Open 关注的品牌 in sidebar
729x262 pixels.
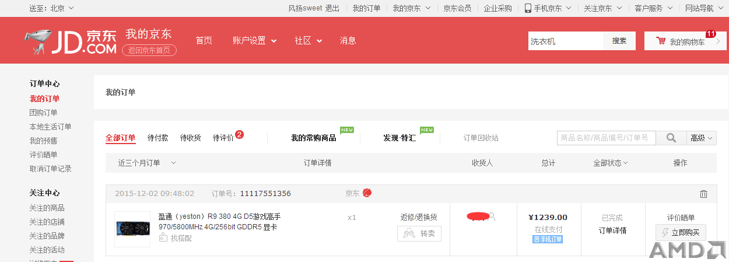47,236
